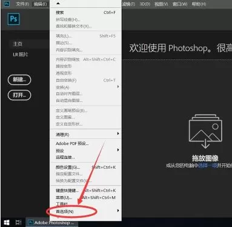Choose 菜单(U)... menu item
The image size is (232, 227).
tap(85, 197)
